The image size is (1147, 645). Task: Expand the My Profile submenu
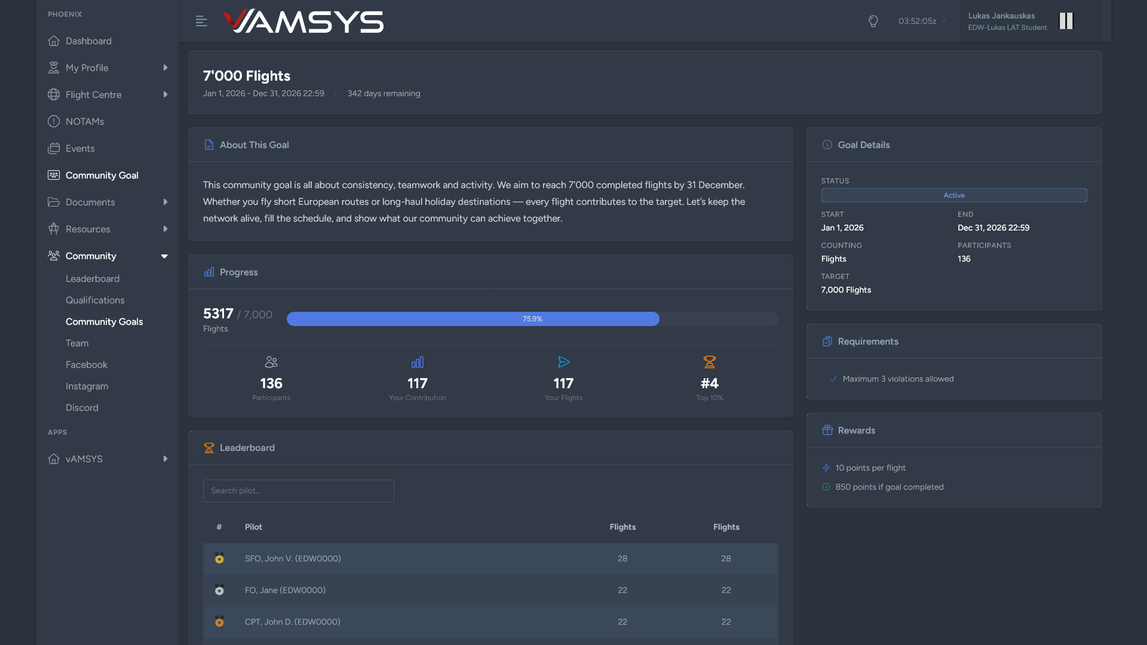pos(165,67)
